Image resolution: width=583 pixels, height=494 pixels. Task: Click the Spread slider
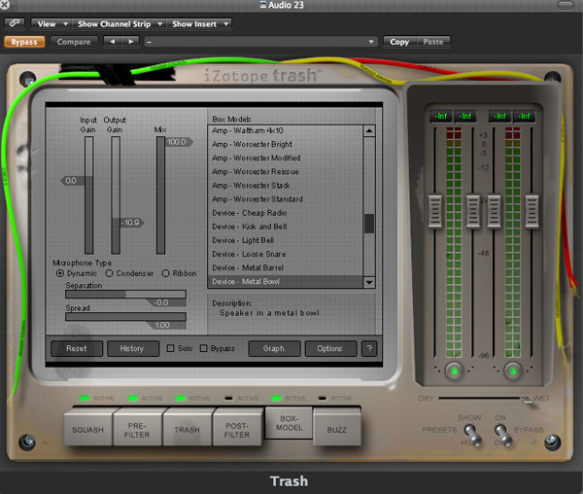click(x=125, y=317)
